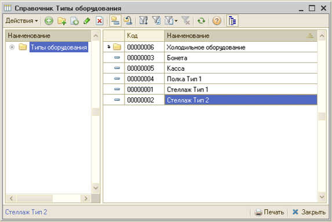
Task: Click code cell 00000001
Action: [x=144, y=89]
